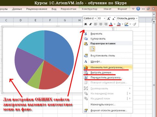Click the format painter brush icon
157x117 pixels.
[x=134, y=24]
